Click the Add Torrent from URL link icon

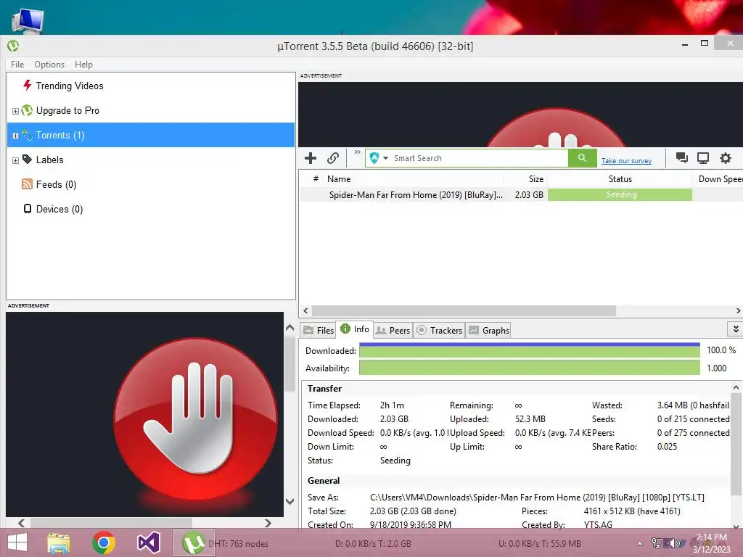pos(333,158)
